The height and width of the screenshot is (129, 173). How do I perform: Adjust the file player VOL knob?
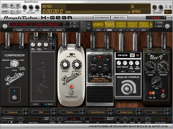click(x=25, y=7)
